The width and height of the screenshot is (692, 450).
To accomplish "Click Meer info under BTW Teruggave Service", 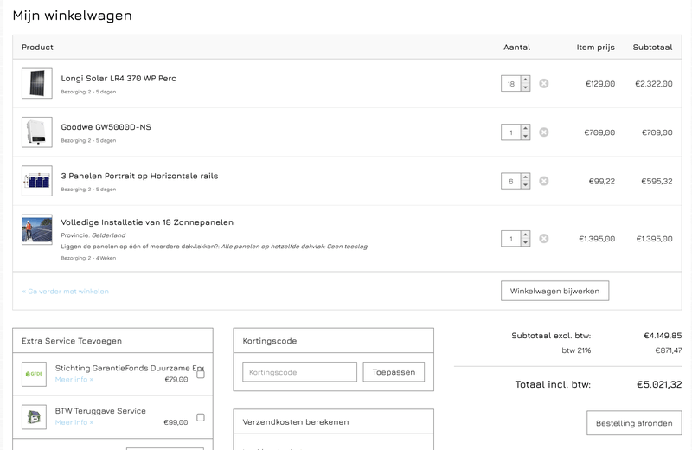I will (x=74, y=422).
